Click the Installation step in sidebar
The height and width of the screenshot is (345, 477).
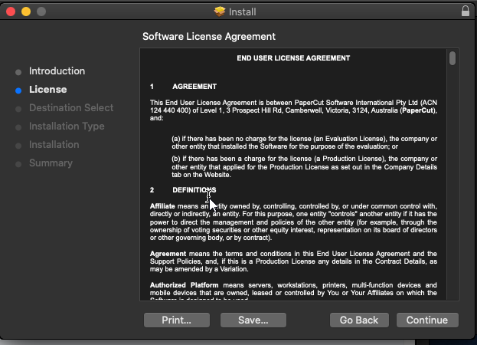point(54,145)
